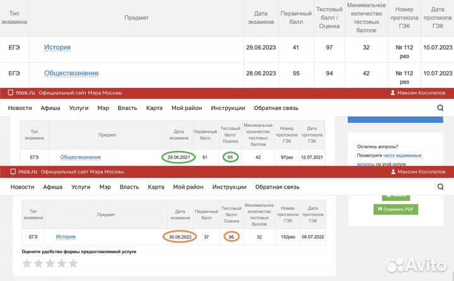Open Карта in the upper mos.ru menu
454x281 pixels.
(x=154, y=108)
